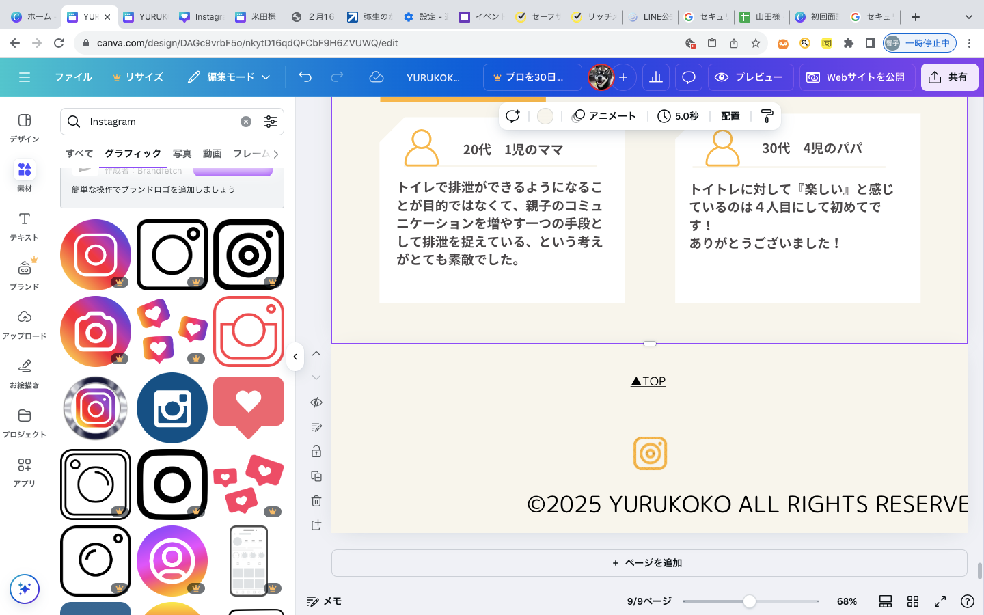Click the cloud save status icon
This screenshot has height=615, width=984.
pyautogui.click(x=377, y=77)
